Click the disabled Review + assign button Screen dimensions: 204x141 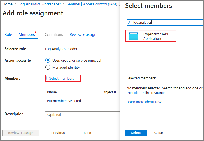coord(21,133)
